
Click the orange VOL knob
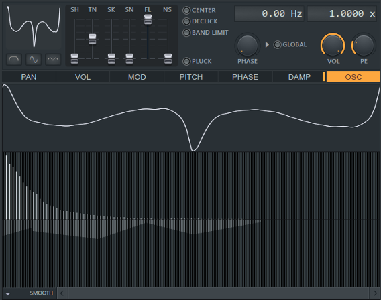tap(333, 45)
